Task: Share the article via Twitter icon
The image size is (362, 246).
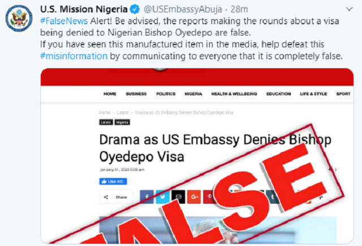Action: tap(162, 197)
